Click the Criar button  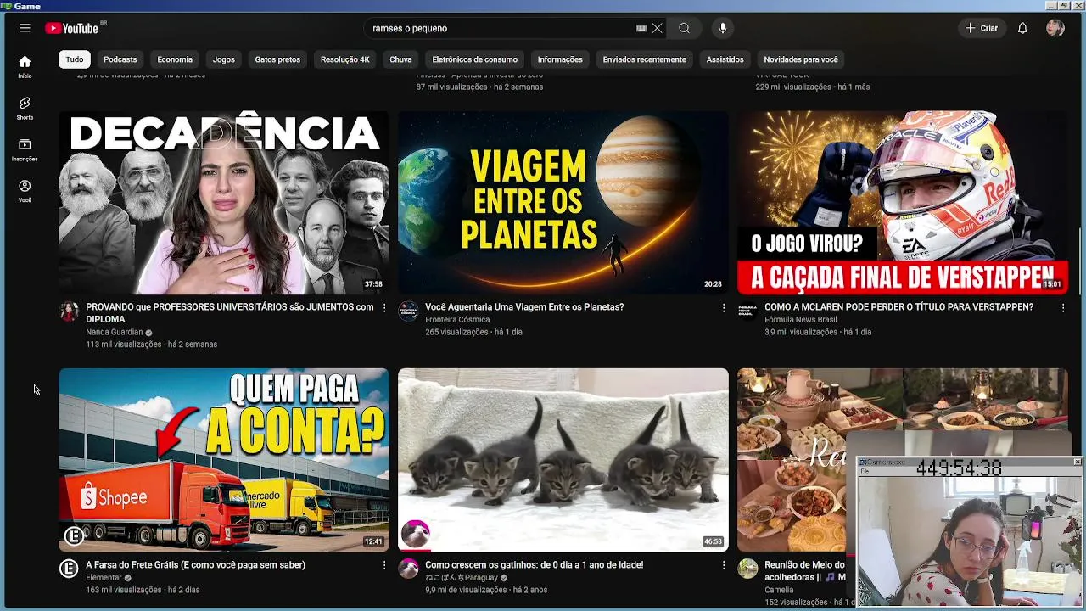tap(982, 28)
